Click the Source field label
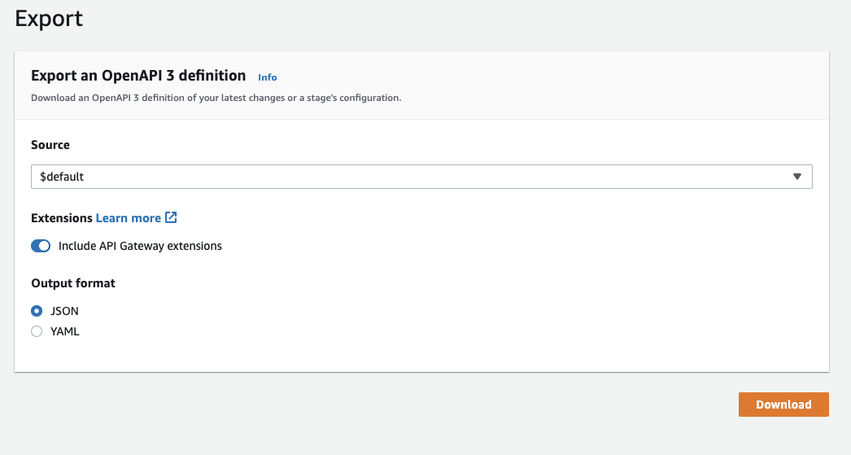 pyautogui.click(x=50, y=145)
